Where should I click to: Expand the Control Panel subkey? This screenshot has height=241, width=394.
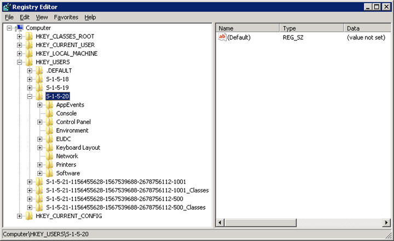click(x=40, y=122)
